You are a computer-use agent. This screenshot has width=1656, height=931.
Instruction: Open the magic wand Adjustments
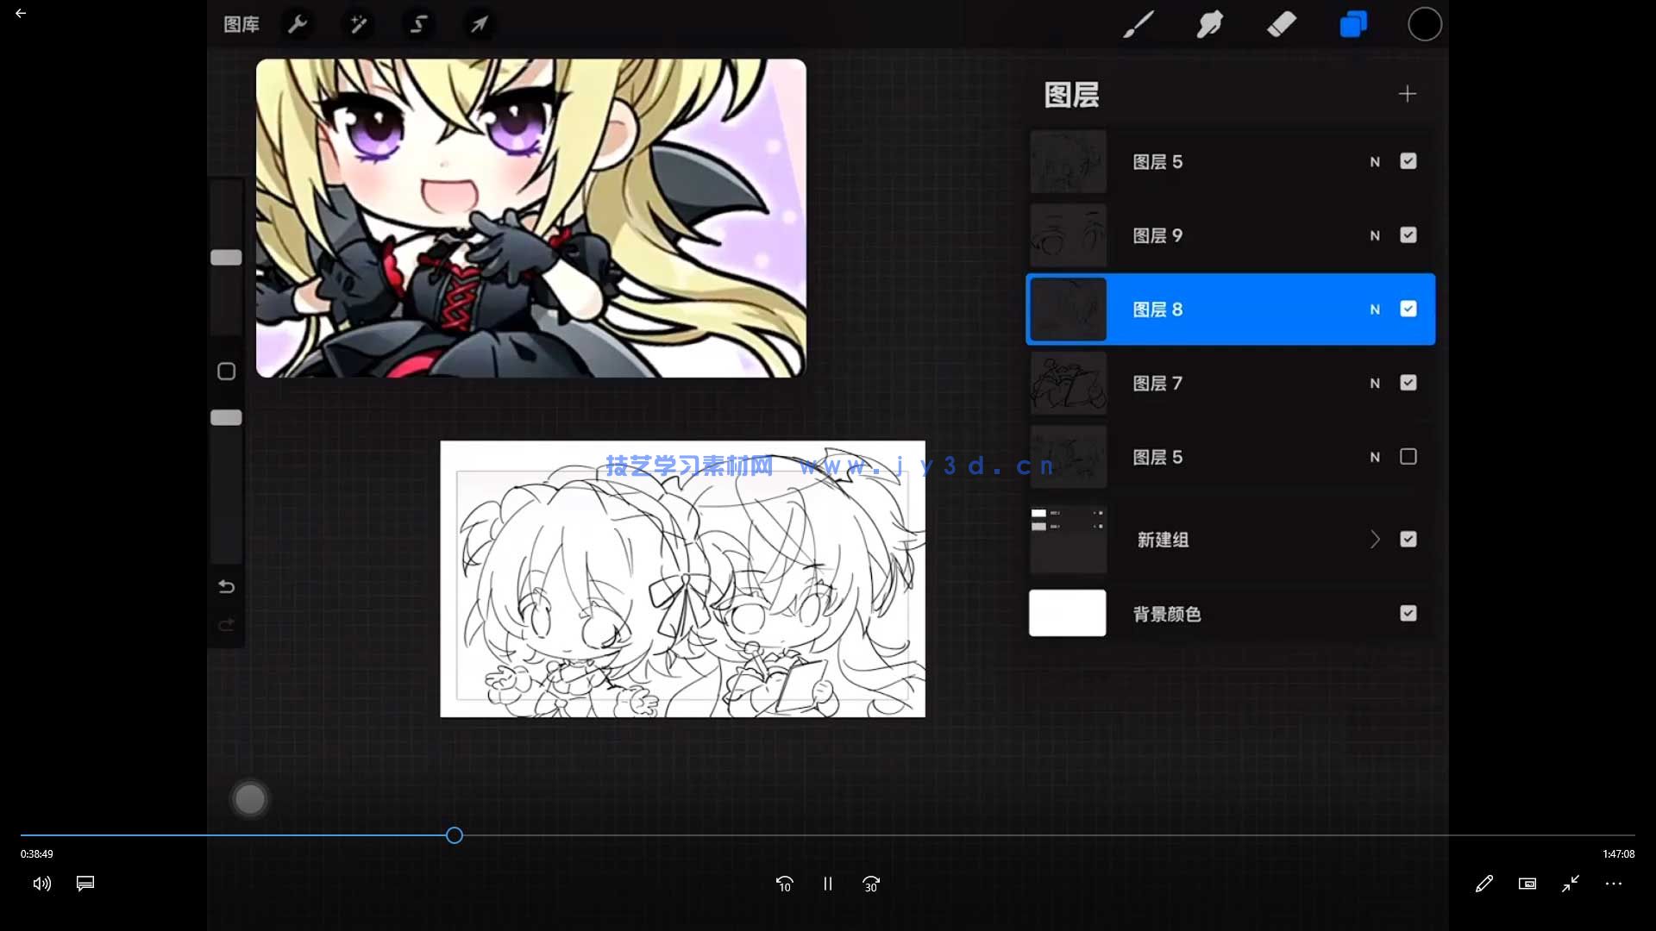point(358,24)
